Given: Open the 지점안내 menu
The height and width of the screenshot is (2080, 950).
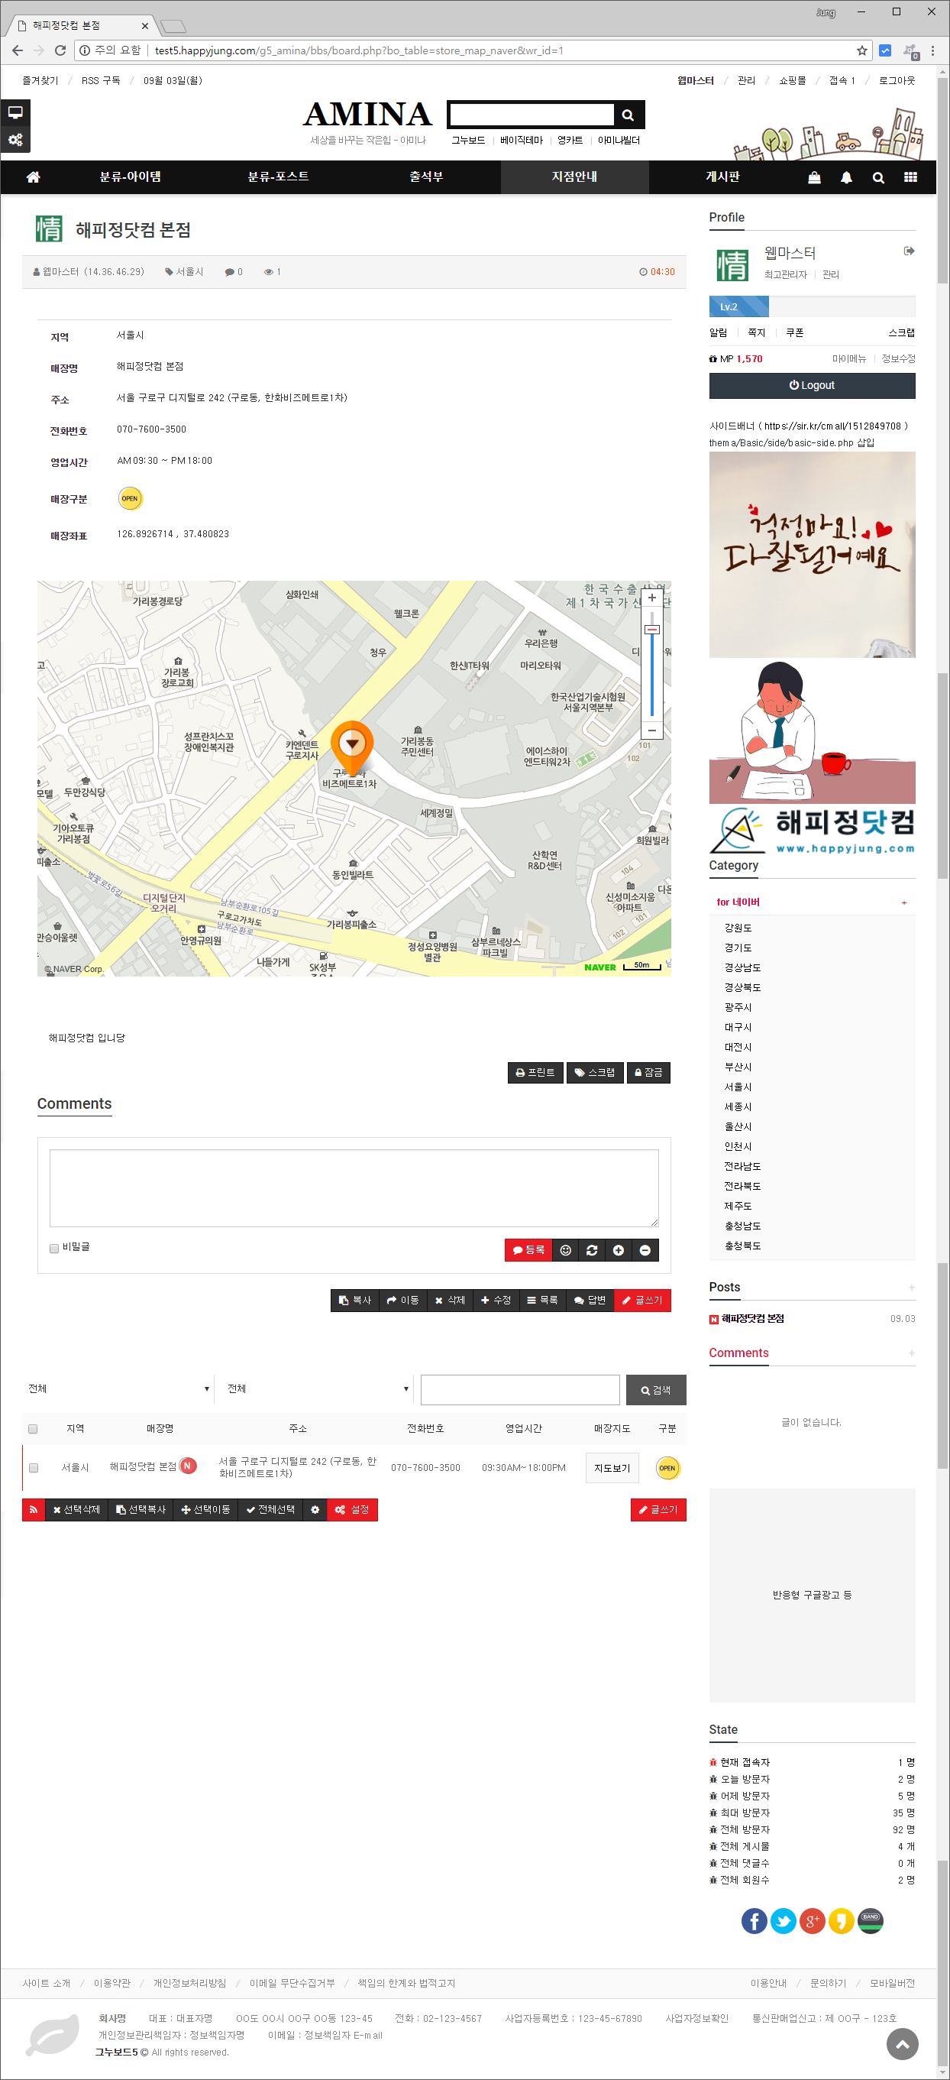Looking at the screenshot, I should click(x=575, y=177).
